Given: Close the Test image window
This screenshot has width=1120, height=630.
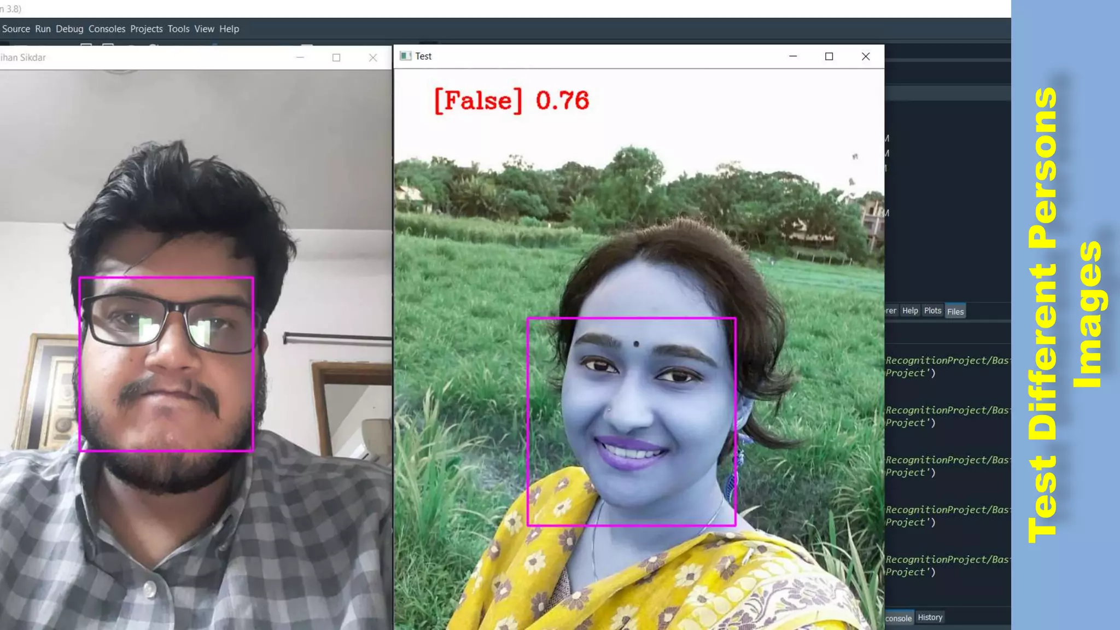Looking at the screenshot, I should 865,56.
